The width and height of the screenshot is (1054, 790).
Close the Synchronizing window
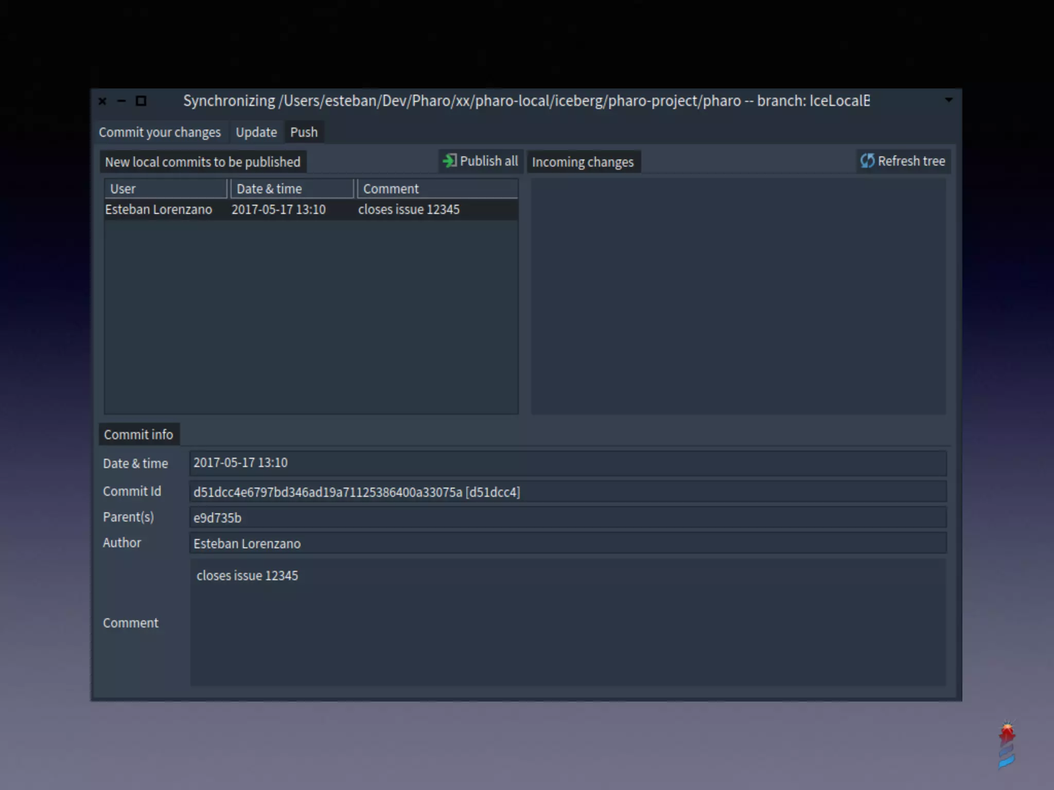(x=102, y=101)
